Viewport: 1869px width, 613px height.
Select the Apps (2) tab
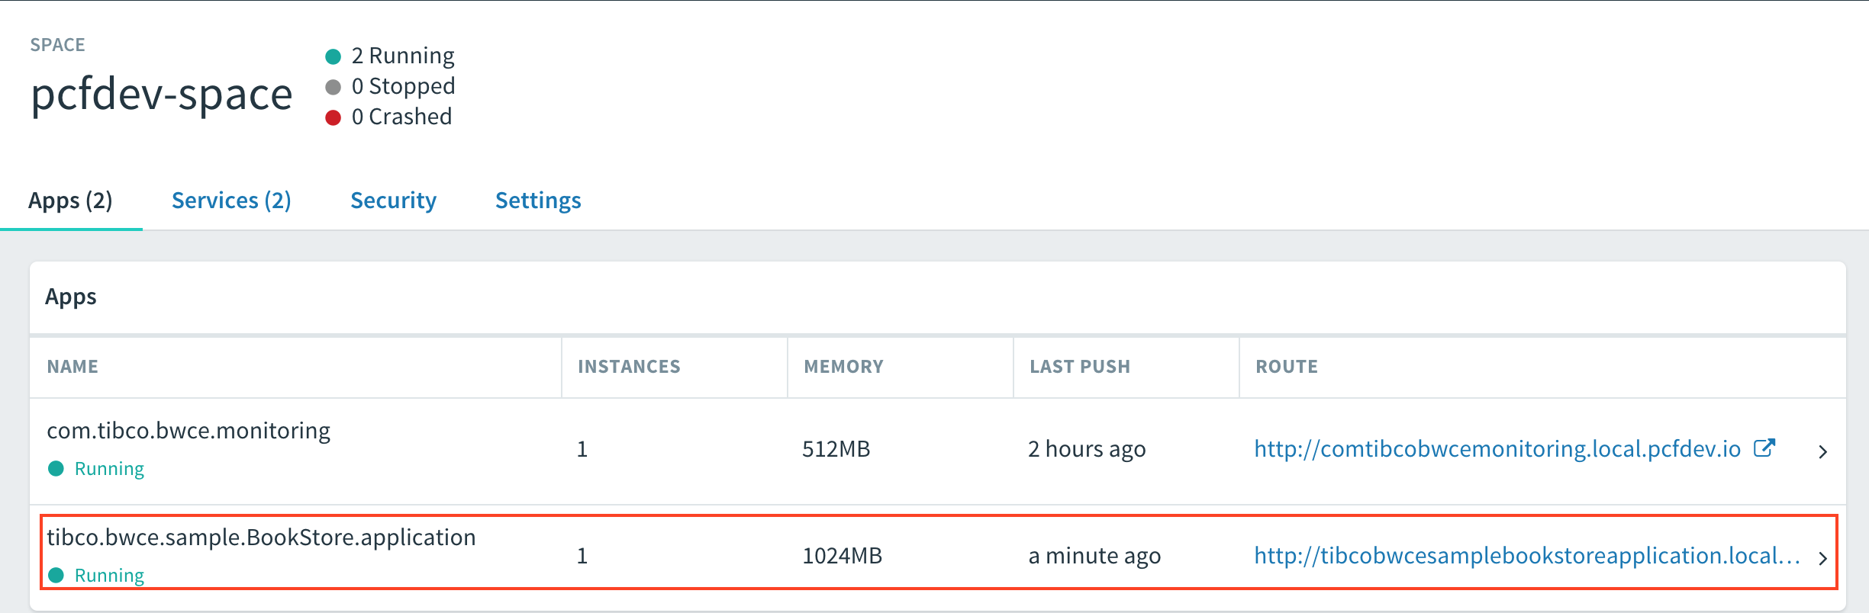[70, 201]
